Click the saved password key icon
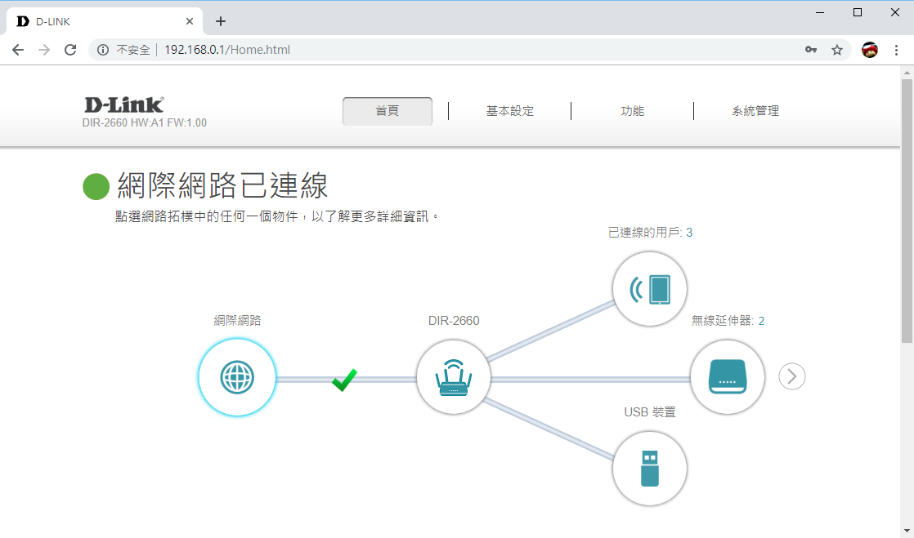Image resolution: width=914 pixels, height=538 pixels. point(811,50)
